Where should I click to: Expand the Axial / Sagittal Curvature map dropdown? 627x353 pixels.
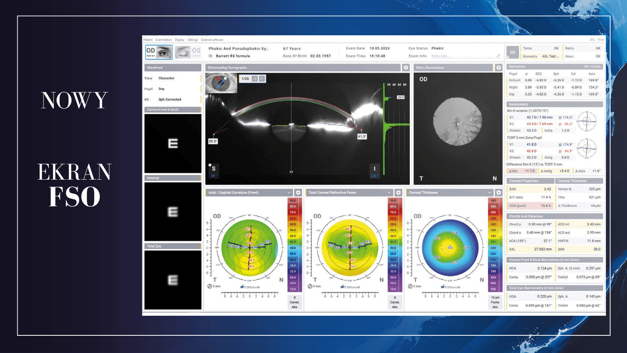tap(289, 193)
